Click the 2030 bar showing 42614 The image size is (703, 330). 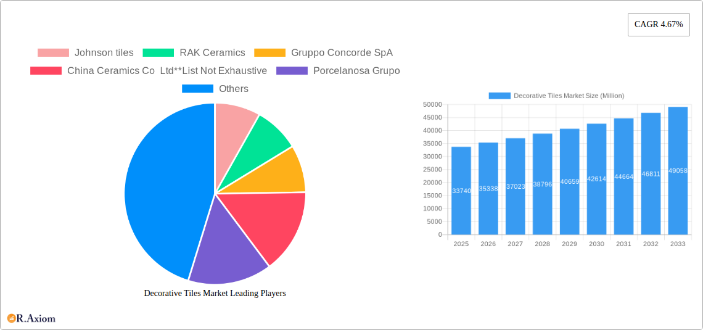pyautogui.click(x=597, y=179)
